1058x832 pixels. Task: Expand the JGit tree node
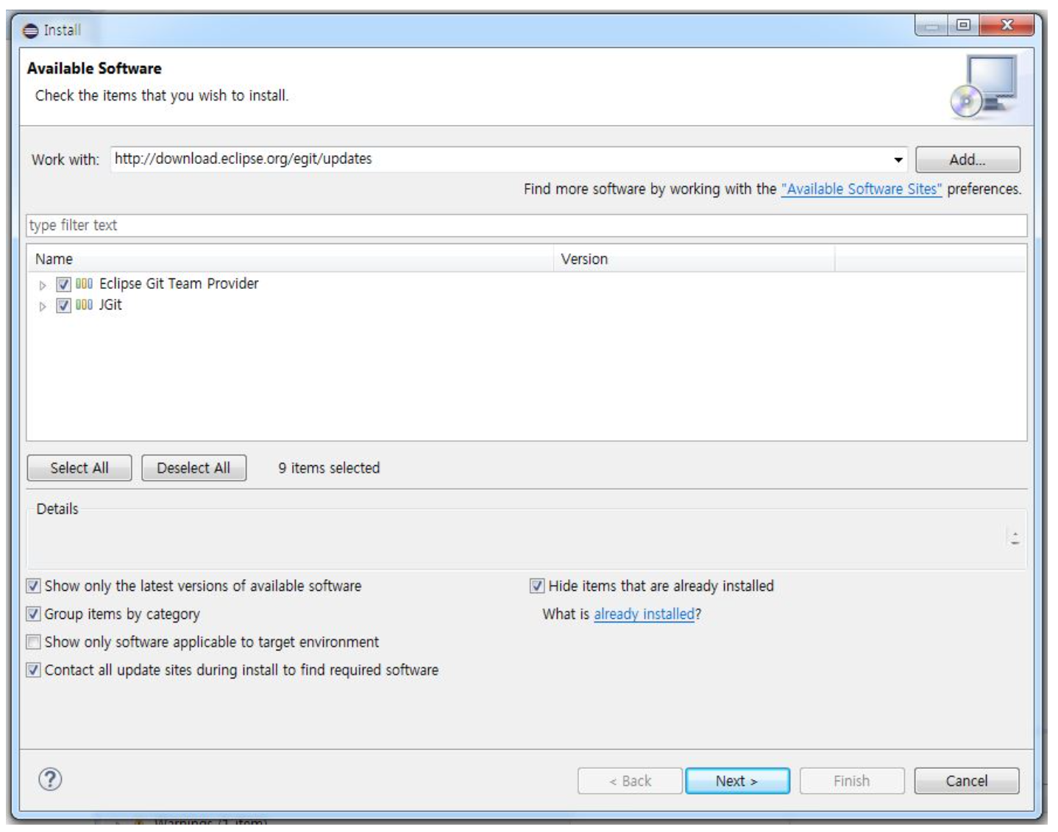(x=43, y=306)
